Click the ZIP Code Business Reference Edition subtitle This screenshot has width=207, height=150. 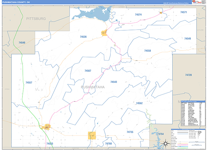tap(176, 3)
